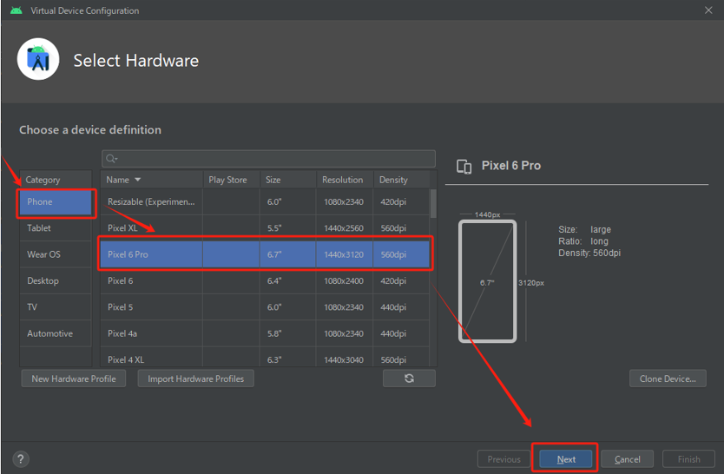Click the Finish button
This screenshot has width=724, height=474.
click(688, 459)
